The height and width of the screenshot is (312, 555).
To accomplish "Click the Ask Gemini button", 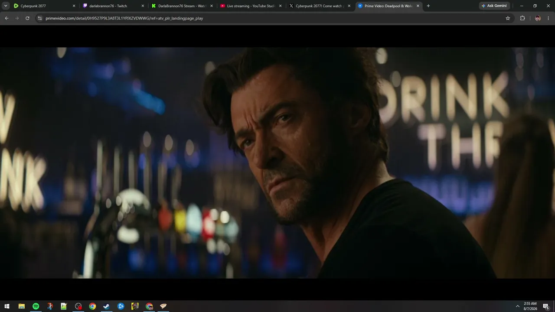I will [x=494, y=6].
